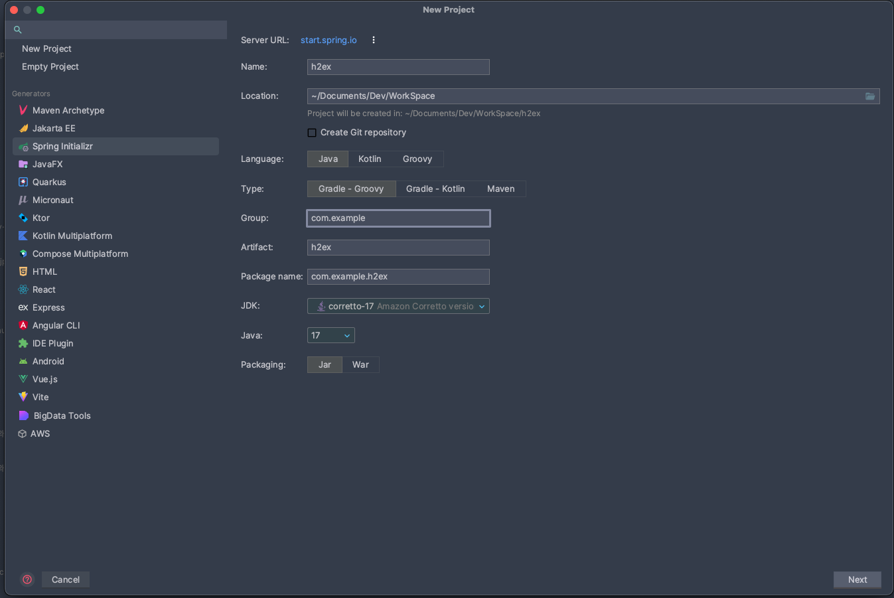The height and width of the screenshot is (598, 894).
Task: Click the generator search field
Action: click(x=116, y=30)
